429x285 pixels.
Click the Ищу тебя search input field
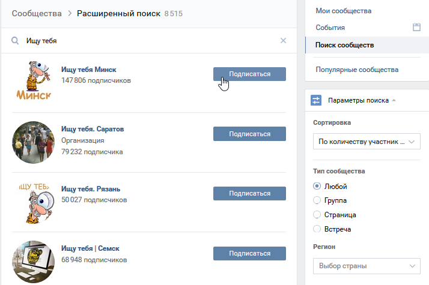pyautogui.click(x=150, y=41)
